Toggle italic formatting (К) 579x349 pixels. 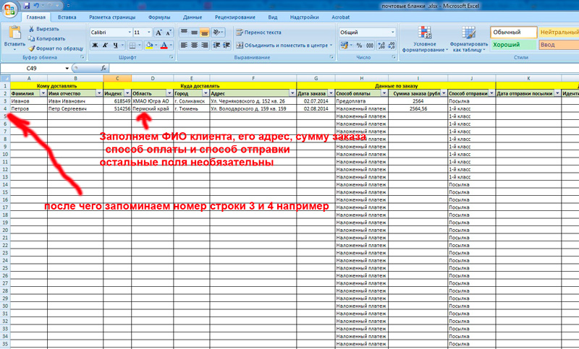104,45
